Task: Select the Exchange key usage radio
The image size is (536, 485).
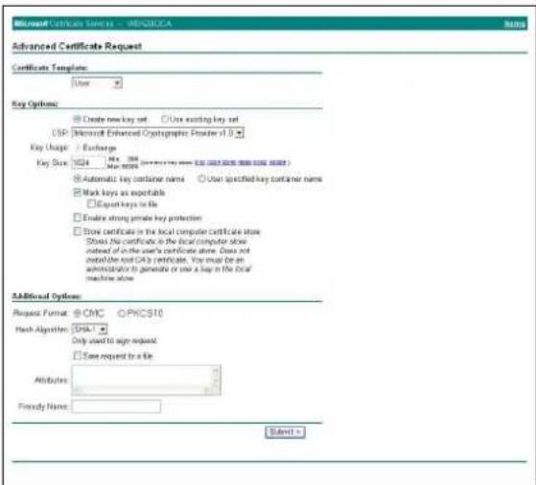Action: 78,148
